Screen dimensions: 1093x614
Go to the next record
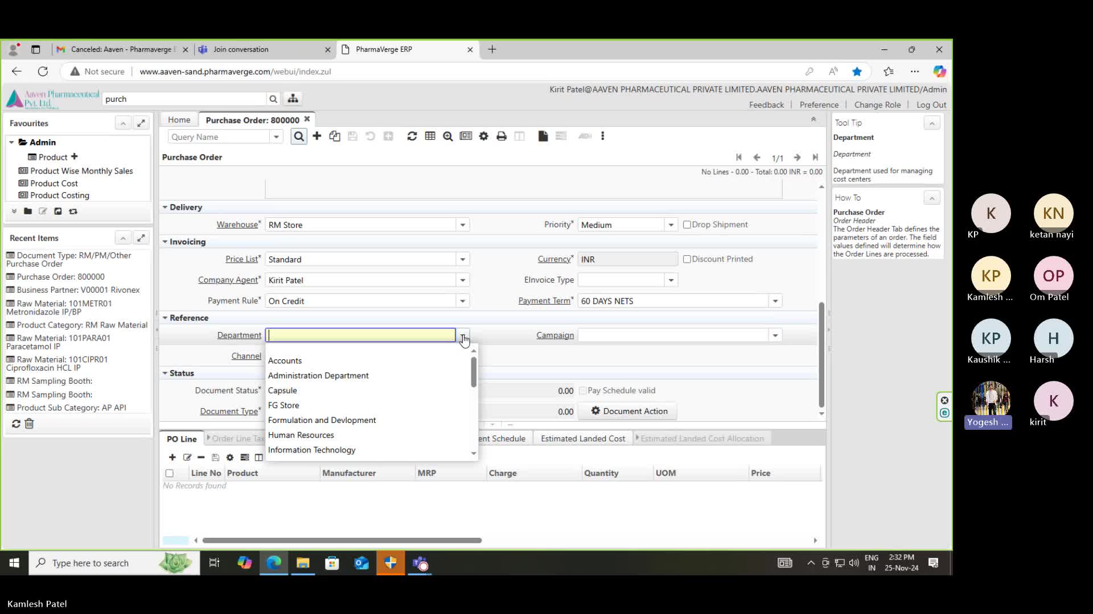click(798, 157)
